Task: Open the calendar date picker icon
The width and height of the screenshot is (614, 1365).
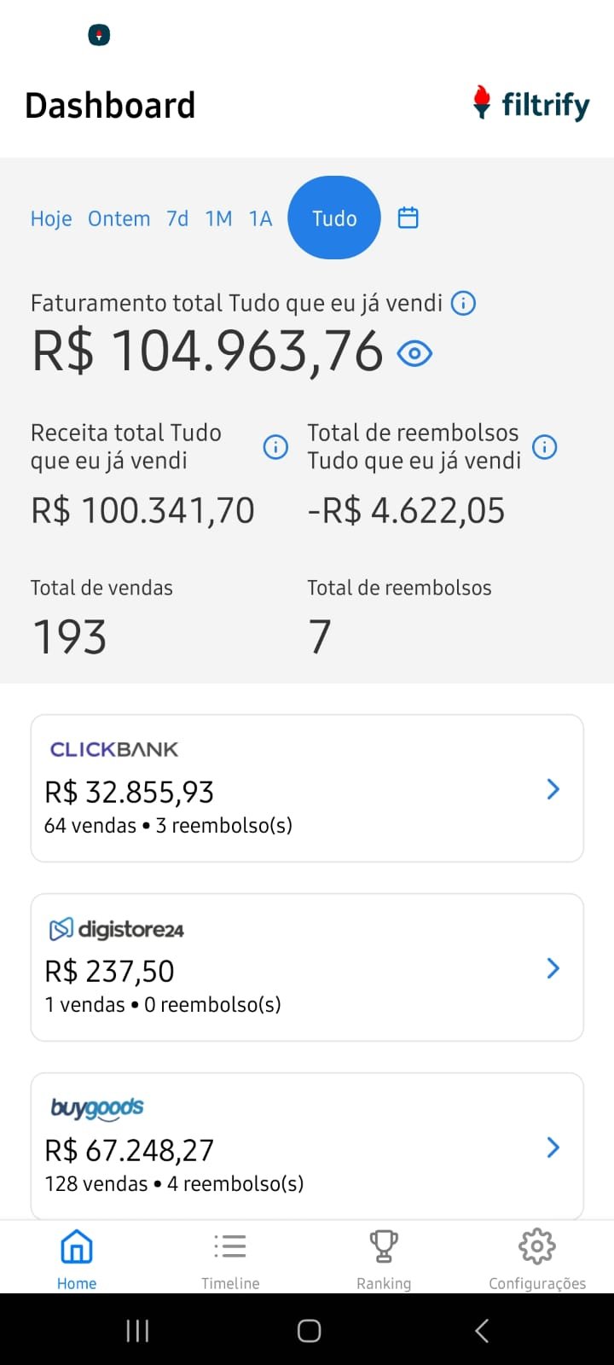Action: [408, 218]
